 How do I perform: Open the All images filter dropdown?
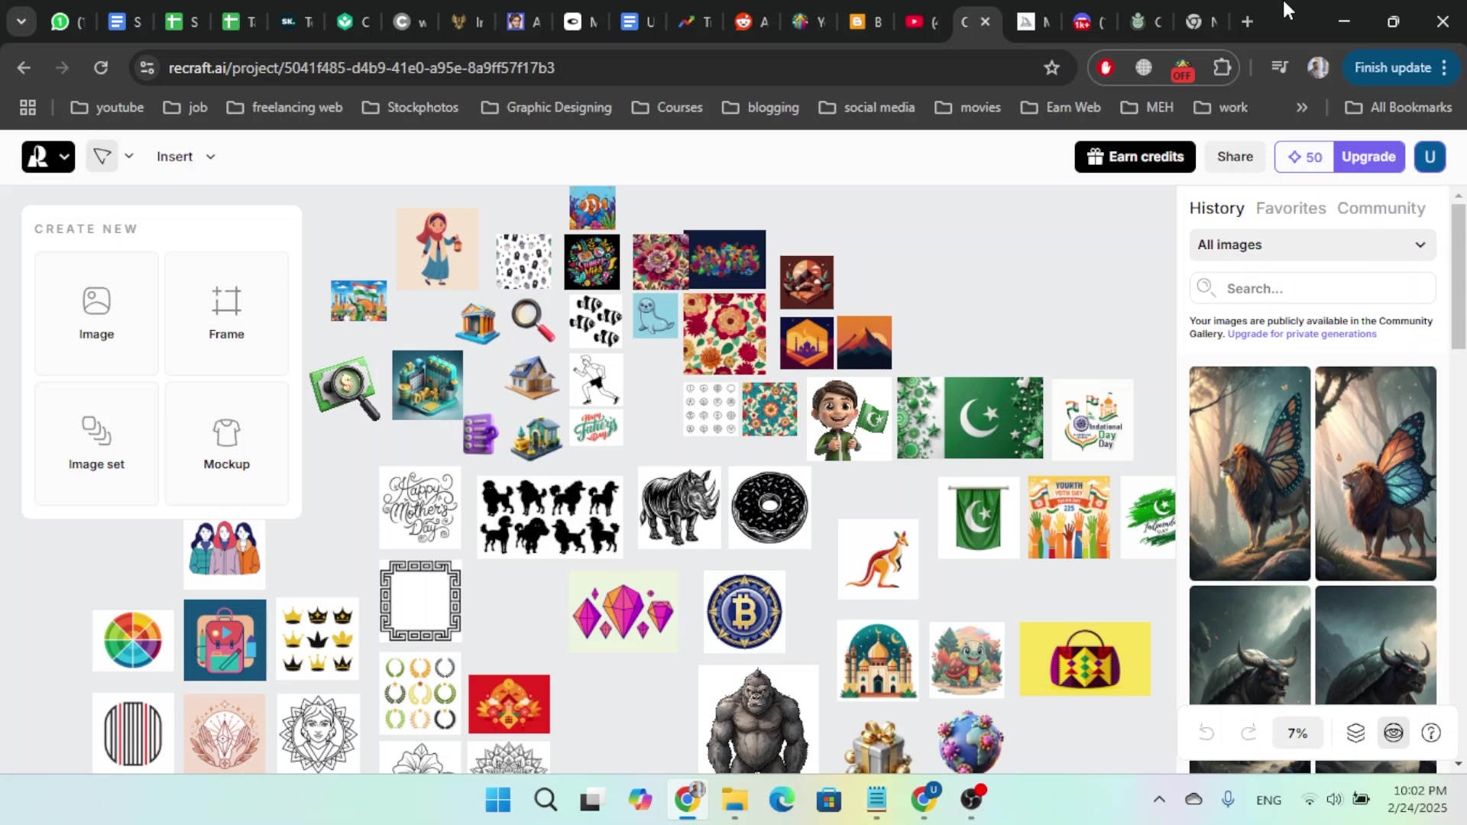click(x=1312, y=245)
